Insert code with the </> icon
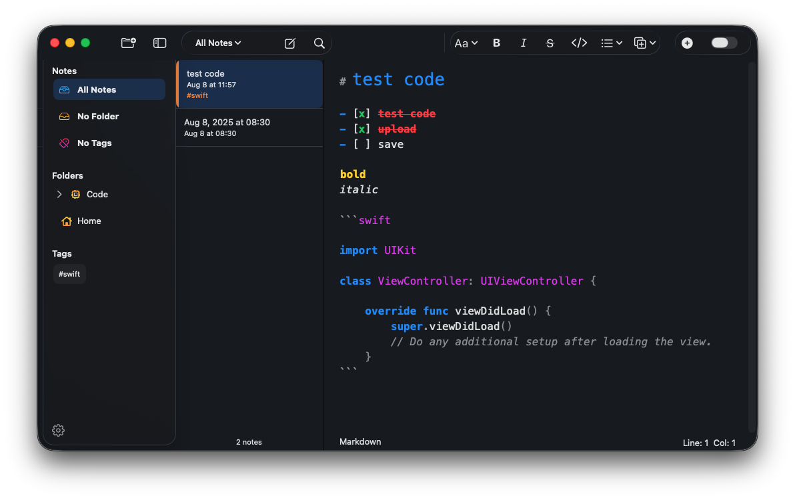Viewport: 795px width, 500px height. click(x=578, y=43)
